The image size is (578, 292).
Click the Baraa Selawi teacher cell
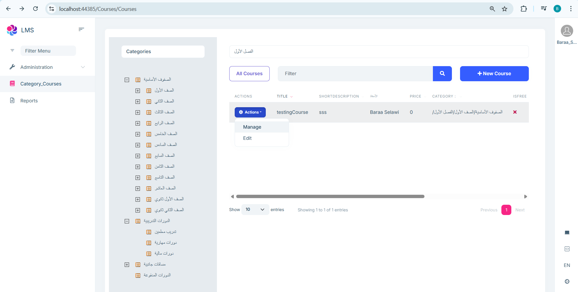click(384, 112)
